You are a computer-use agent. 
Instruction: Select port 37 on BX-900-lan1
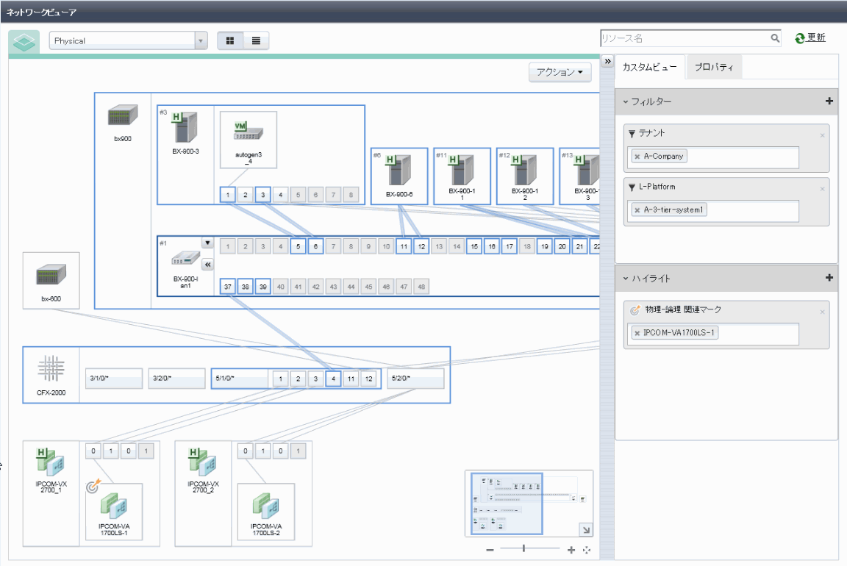click(x=227, y=287)
